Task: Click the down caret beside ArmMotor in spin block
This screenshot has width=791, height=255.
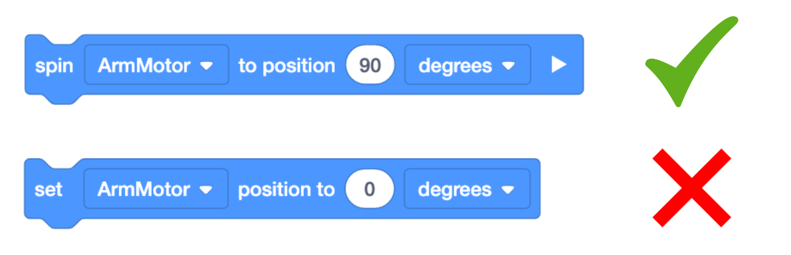Action: (207, 66)
